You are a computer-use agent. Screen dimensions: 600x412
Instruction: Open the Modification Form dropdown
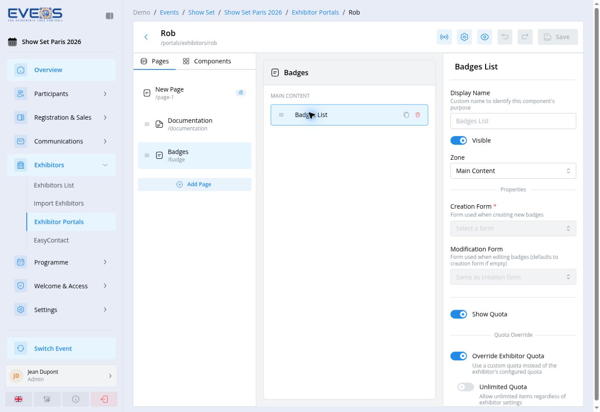(513, 277)
